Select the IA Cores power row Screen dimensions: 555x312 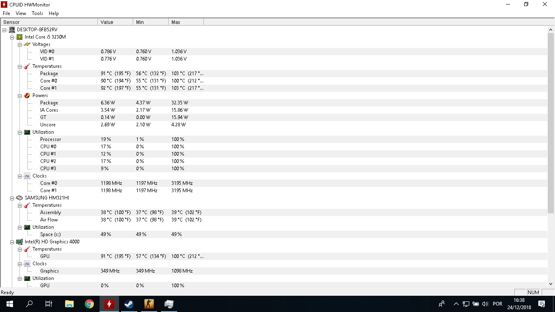[x=274, y=110]
